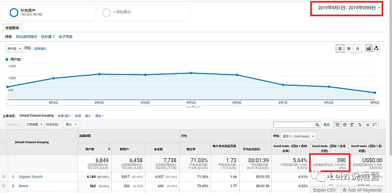The image size is (392, 193).
Task: Switch to the 分层图表 tab
Action: (12, 28)
